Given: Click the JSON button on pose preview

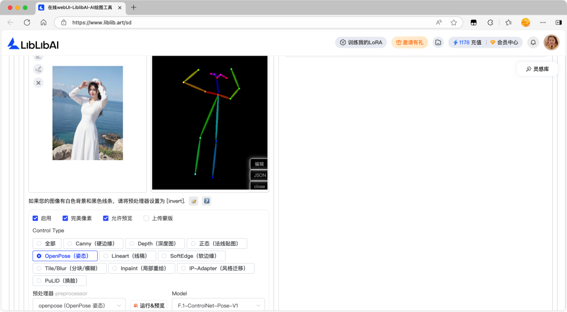Looking at the screenshot, I should point(259,175).
